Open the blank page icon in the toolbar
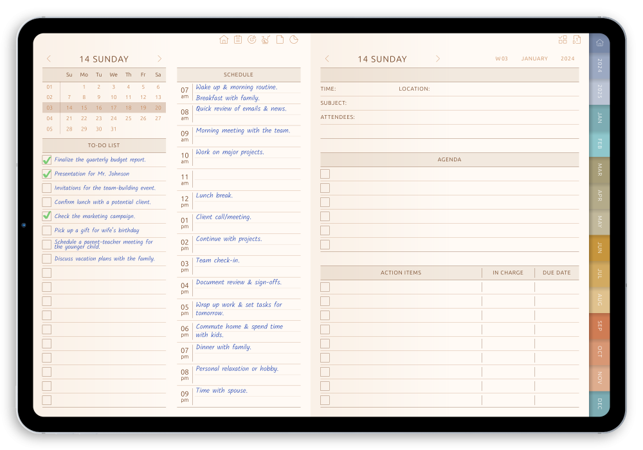Viewport: 643px width, 450px height. (x=280, y=39)
